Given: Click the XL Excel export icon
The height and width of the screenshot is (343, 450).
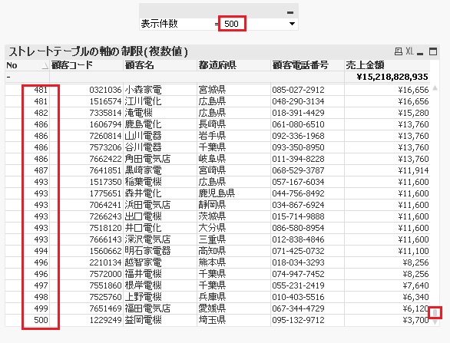Looking at the screenshot, I should [x=409, y=51].
